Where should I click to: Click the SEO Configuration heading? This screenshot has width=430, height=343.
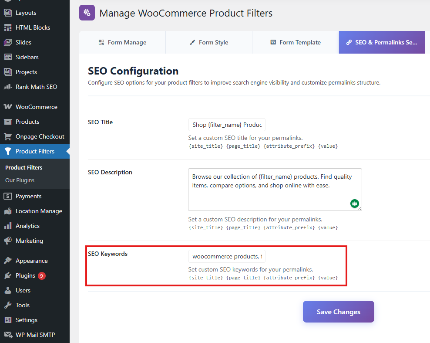[133, 71]
